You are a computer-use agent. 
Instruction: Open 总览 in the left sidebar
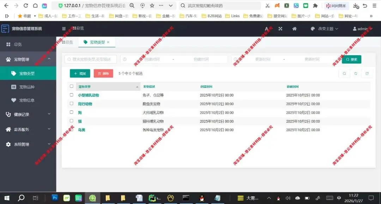click(28, 44)
